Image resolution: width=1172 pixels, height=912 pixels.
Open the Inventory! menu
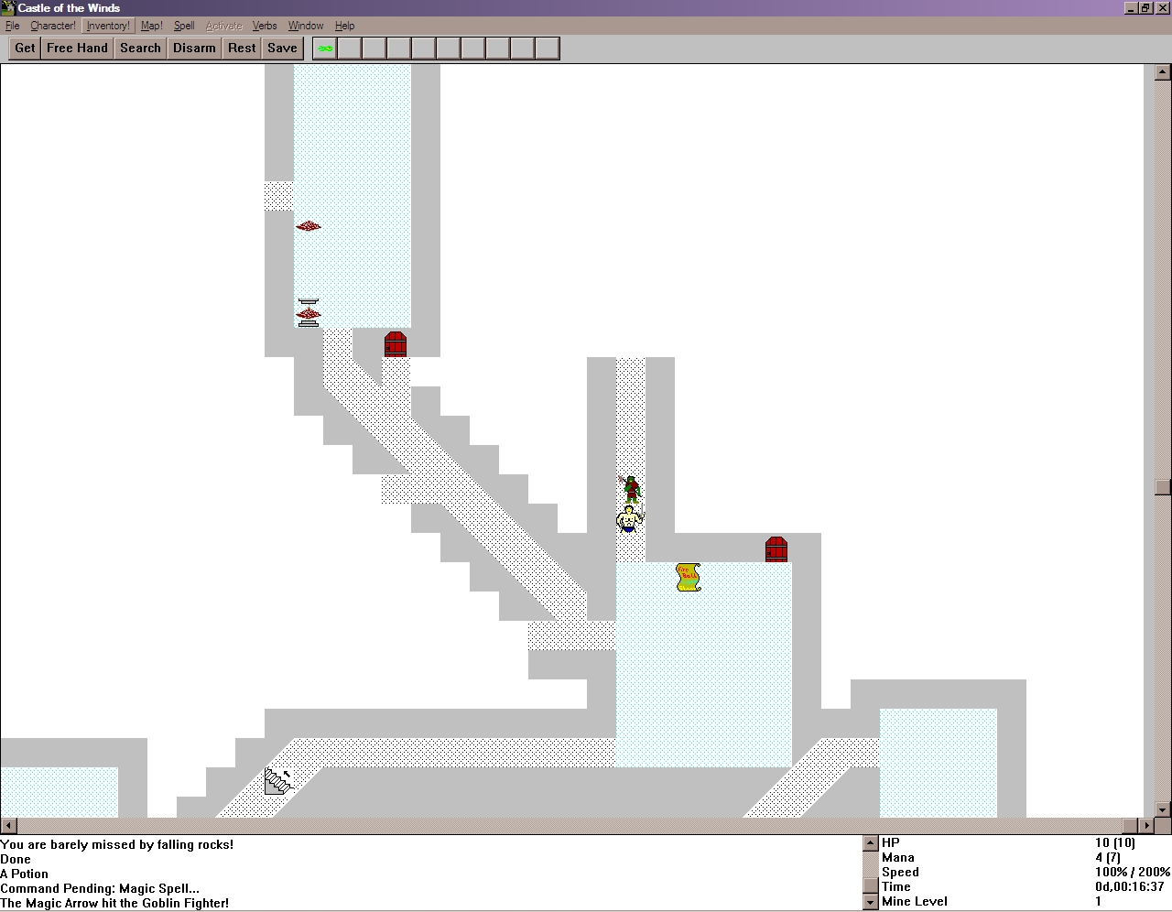[x=108, y=26]
